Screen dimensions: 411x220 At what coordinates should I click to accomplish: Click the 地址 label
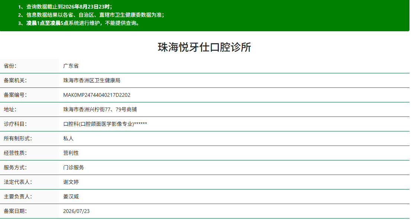[10, 109]
